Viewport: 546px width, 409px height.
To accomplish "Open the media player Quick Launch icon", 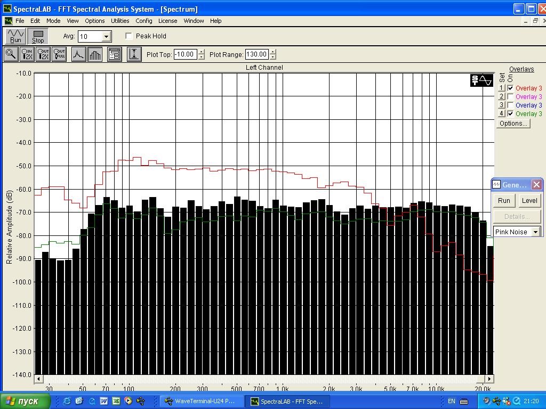I will pos(128,401).
